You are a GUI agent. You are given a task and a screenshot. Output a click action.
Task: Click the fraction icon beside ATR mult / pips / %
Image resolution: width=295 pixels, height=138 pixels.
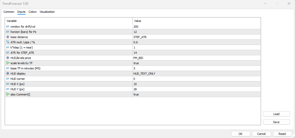point(8,43)
